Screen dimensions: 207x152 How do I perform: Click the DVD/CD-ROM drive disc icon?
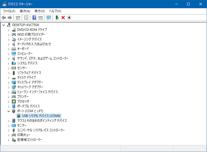point(14,30)
